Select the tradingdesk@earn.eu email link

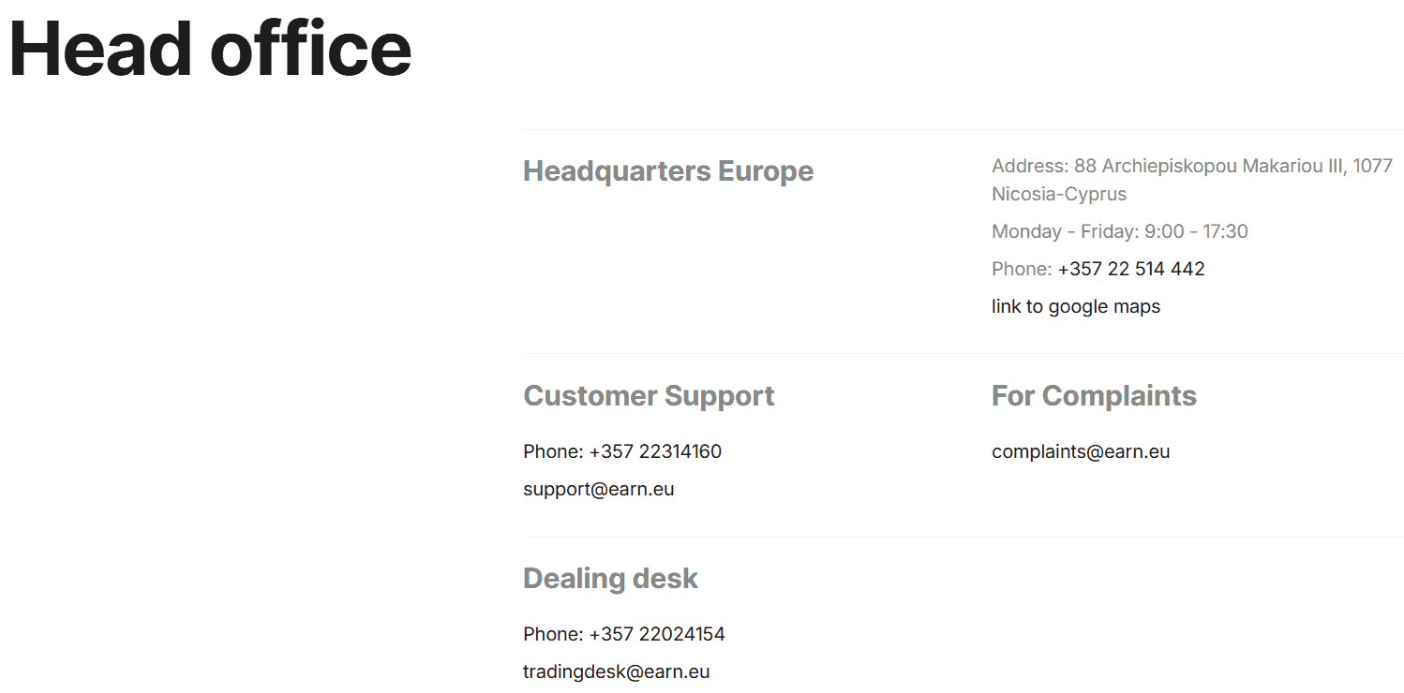click(616, 671)
